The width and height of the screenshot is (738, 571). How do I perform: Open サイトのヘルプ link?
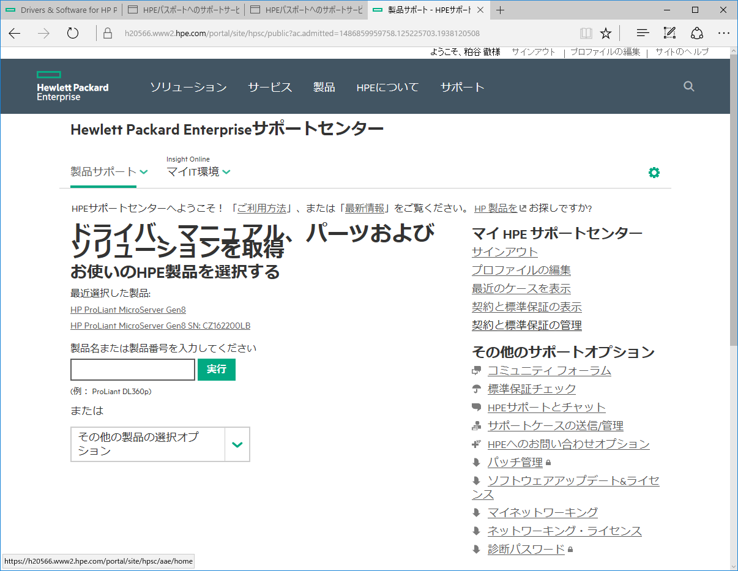click(682, 52)
